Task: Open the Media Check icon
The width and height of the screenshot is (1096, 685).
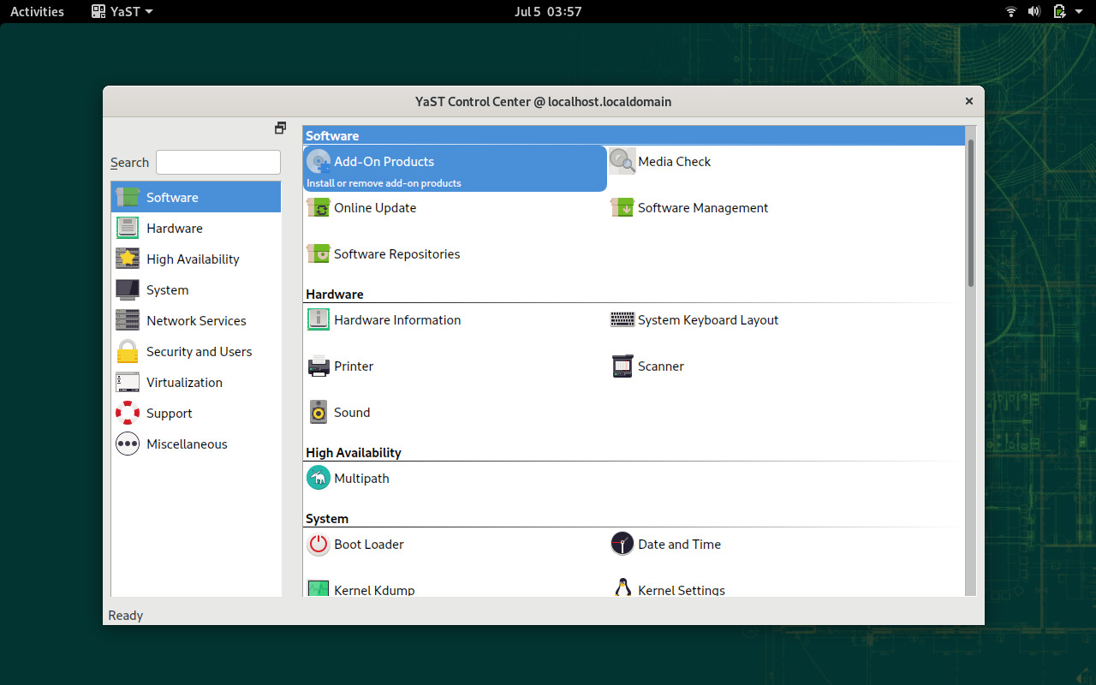Action: point(622,162)
